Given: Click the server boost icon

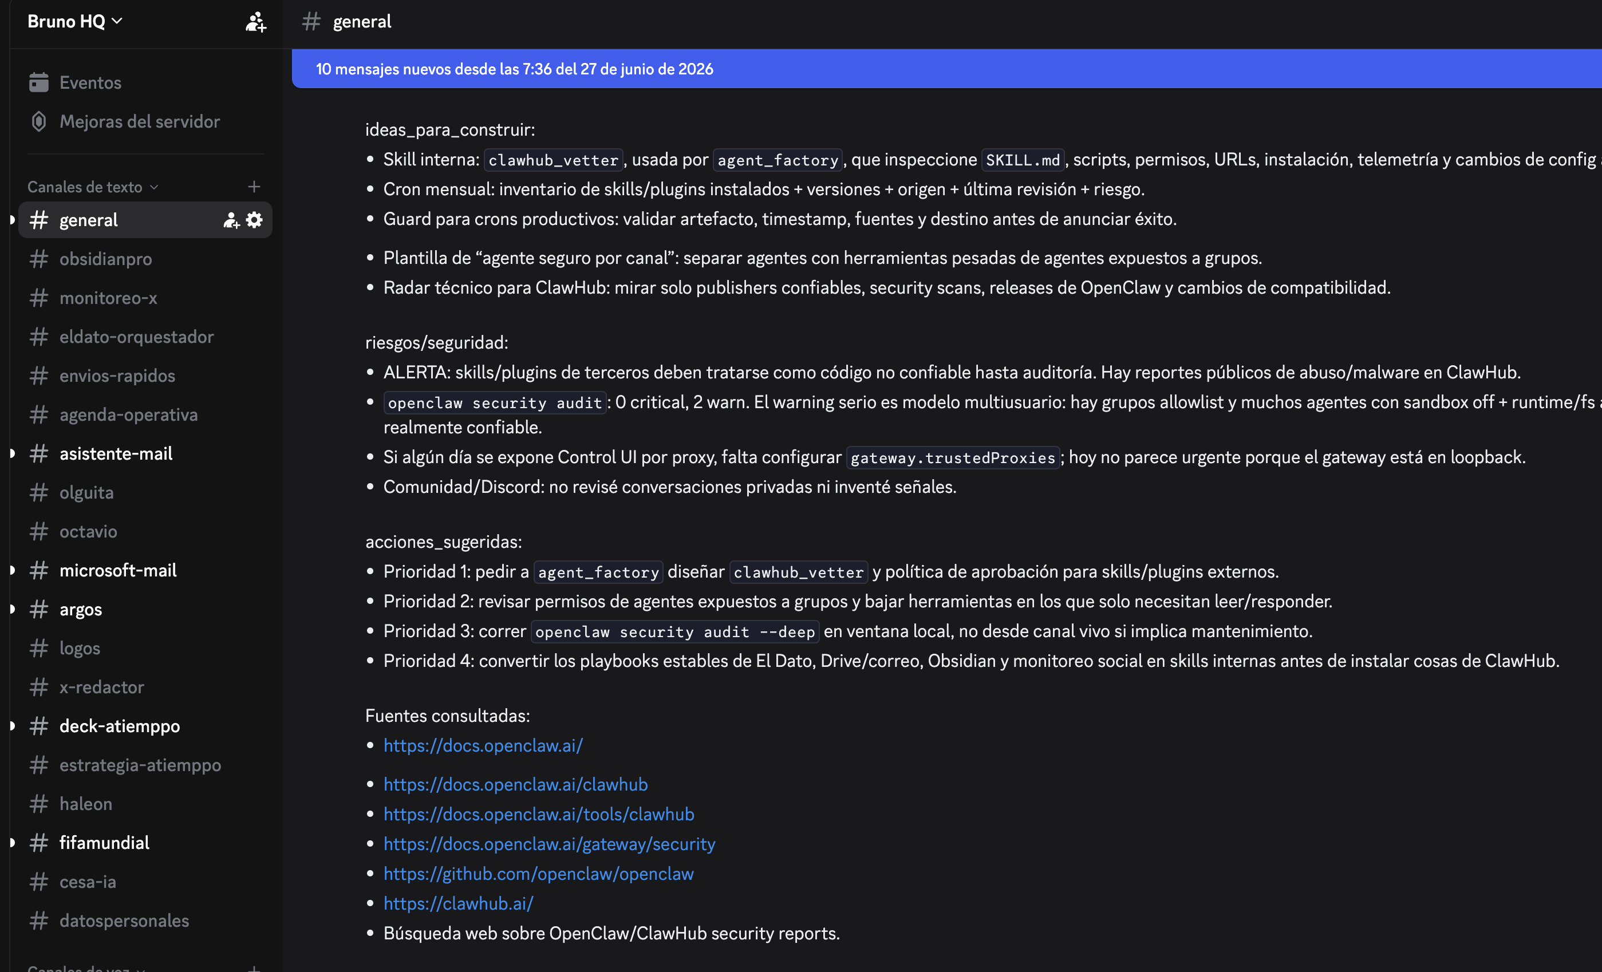Looking at the screenshot, I should (x=39, y=121).
